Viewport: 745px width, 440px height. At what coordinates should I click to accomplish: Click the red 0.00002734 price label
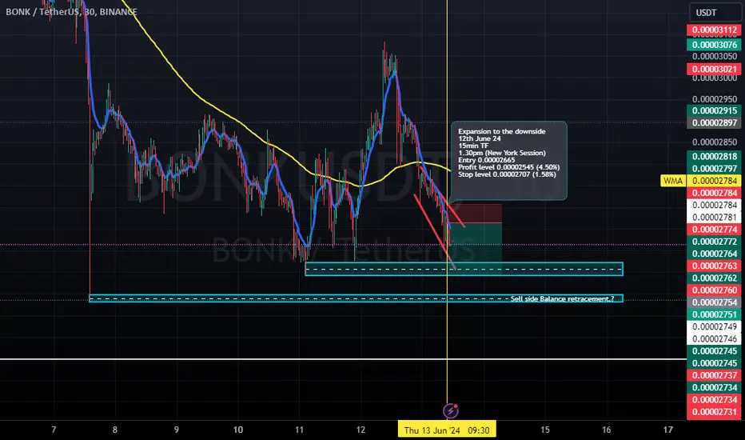[714, 399]
